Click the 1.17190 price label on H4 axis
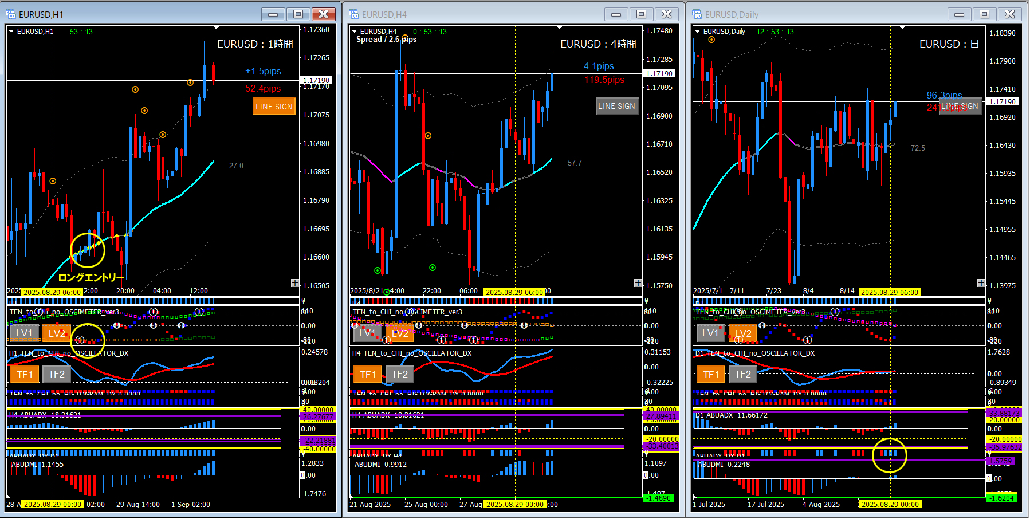The width and height of the screenshot is (1030, 519). [x=659, y=73]
